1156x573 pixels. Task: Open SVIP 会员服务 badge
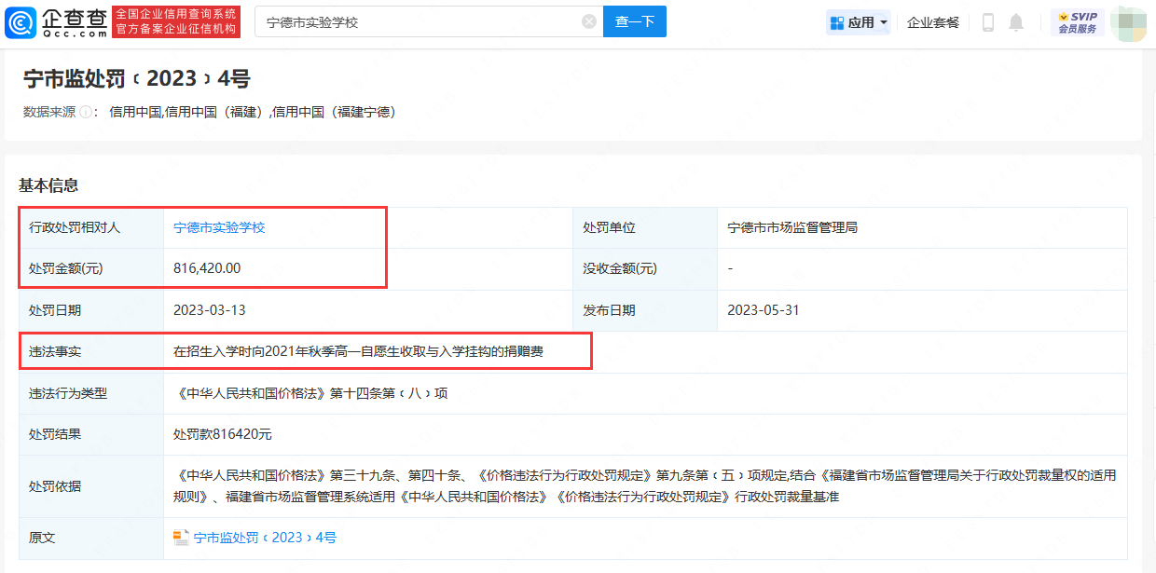pyautogui.click(x=1077, y=22)
